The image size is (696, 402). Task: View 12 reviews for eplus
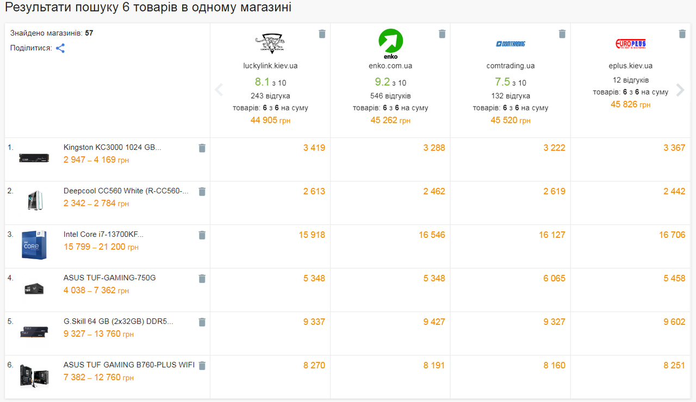tap(631, 80)
